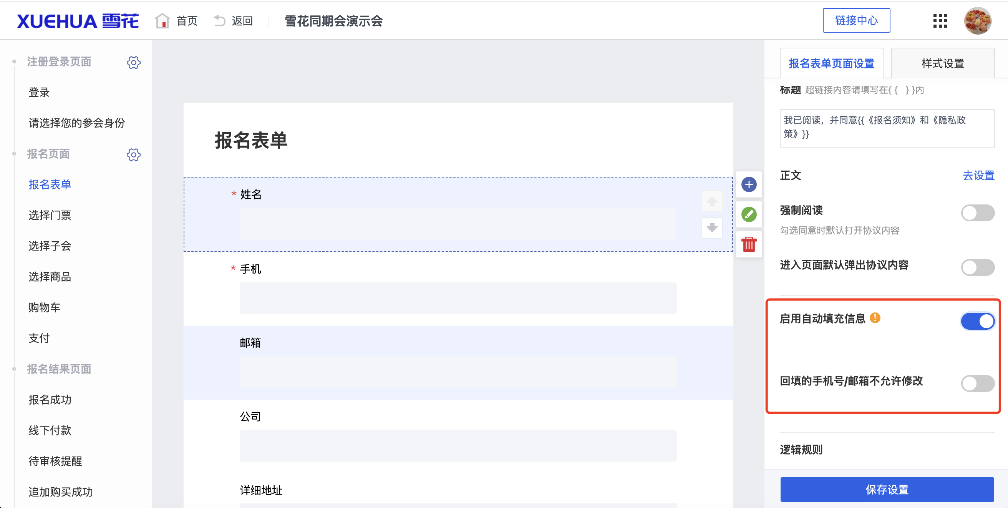The width and height of the screenshot is (1008, 508).
Task: Click the red trash delete icon
Action: pos(749,245)
